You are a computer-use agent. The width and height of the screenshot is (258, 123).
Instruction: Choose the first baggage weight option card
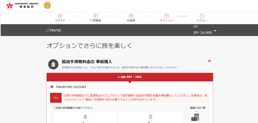pos(85,117)
